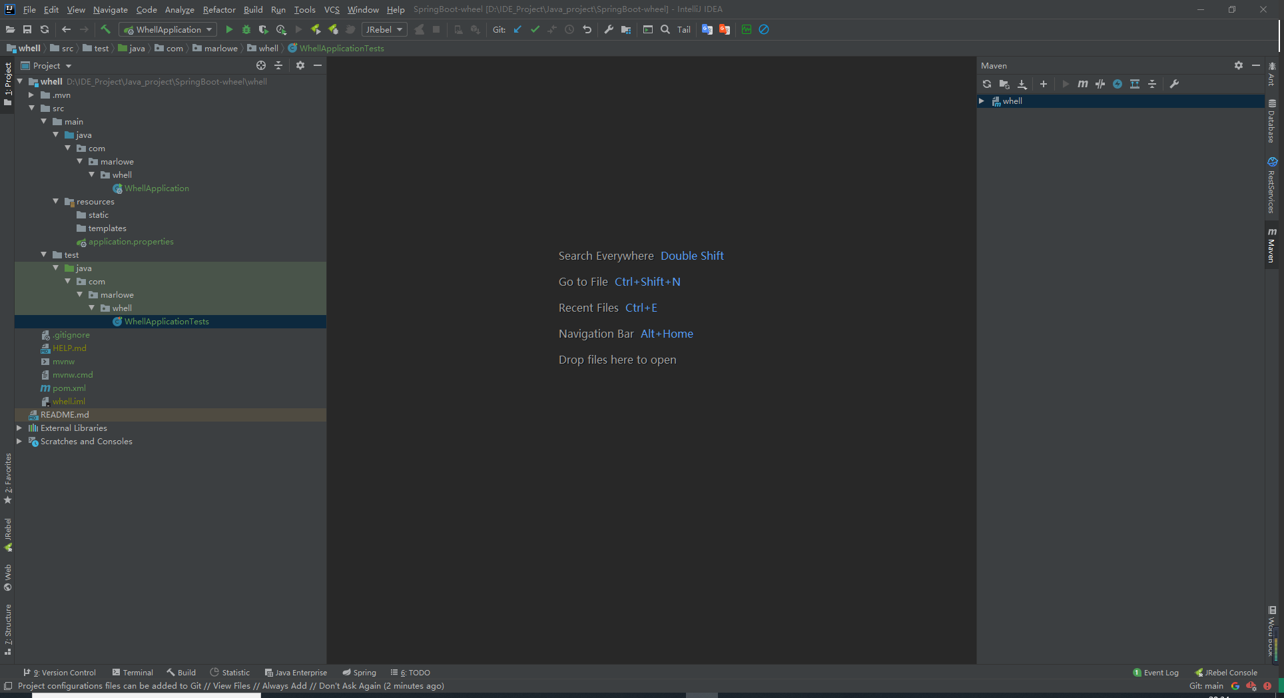Toggle Maven offline mode

pos(1100,84)
